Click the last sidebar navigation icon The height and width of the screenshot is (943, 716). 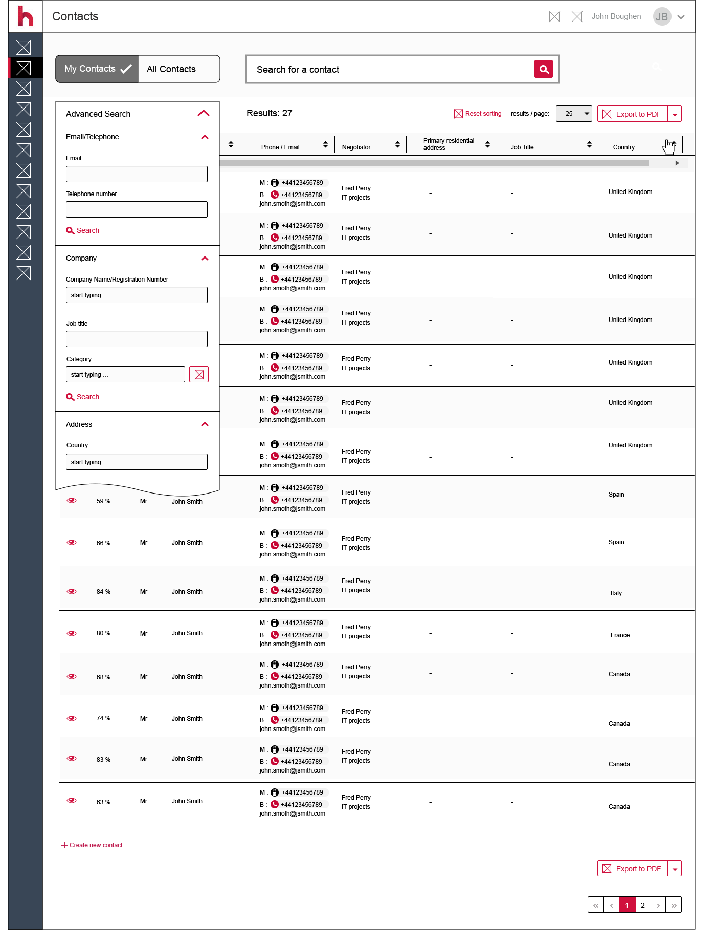tap(24, 273)
